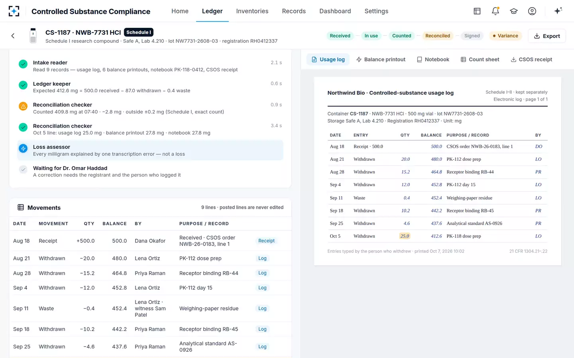This screenshot has height=358, width=574.
Task: Click the download icon beside CSOS receipt
Action: pyautogui.click(x=513, y=59)
